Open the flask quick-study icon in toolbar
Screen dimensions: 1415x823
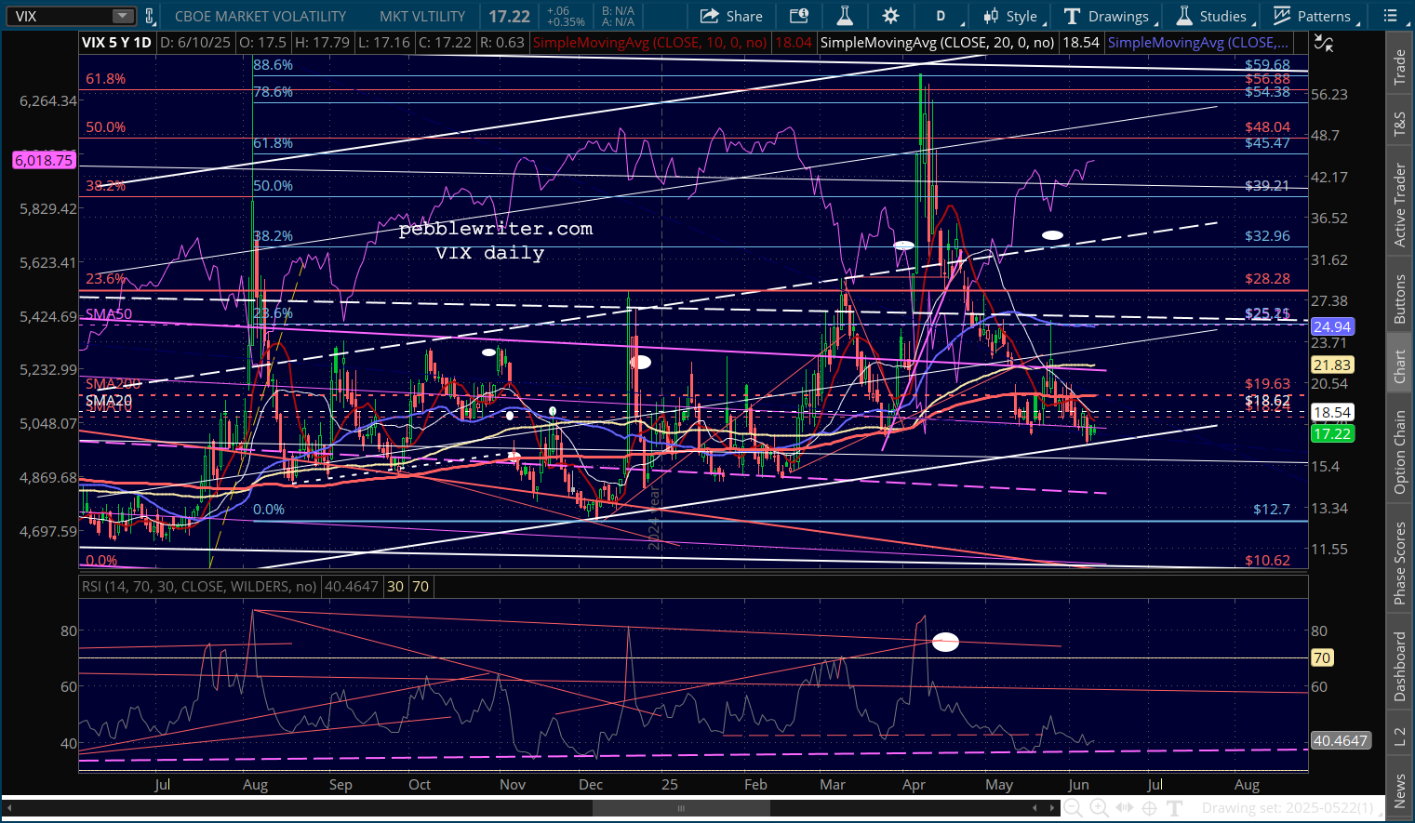pos(845,16)
